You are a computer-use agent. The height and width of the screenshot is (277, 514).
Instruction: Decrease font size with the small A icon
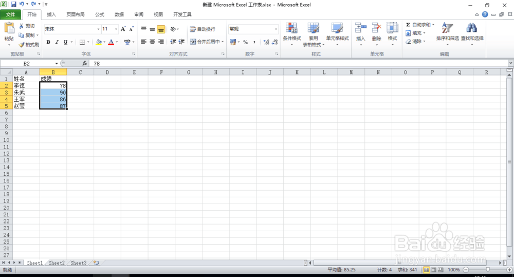131,29
